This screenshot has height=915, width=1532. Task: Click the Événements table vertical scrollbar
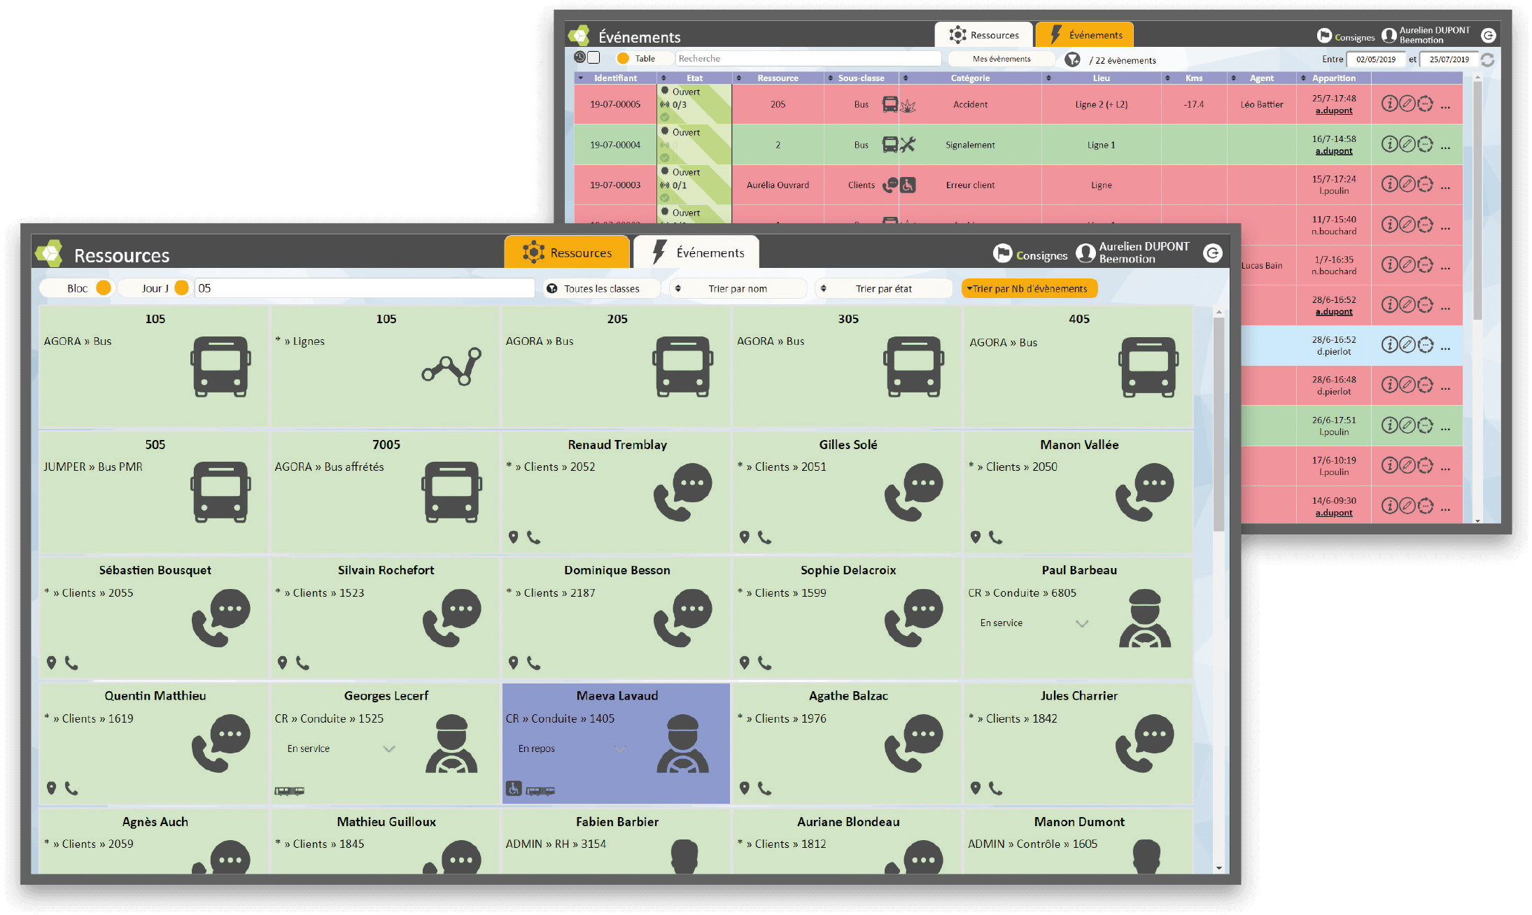click(x=1477, y=201)
